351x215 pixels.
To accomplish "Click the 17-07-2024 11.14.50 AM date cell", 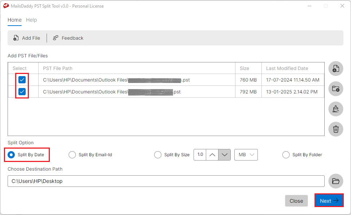I will [292, 80].
